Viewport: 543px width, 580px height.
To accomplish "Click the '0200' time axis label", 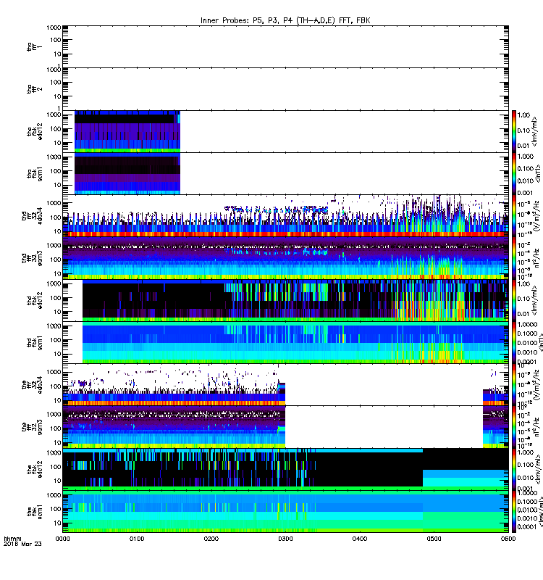I will click(x=211, y=539).
